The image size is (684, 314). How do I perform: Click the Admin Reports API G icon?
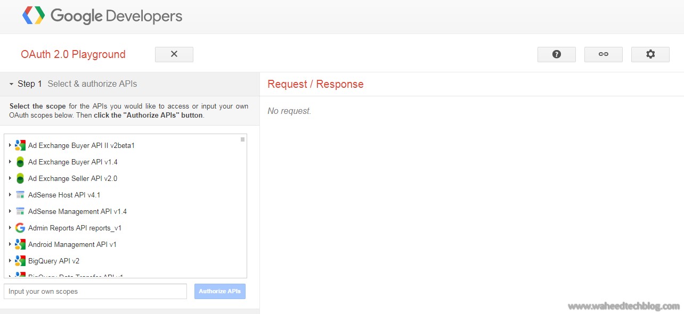(20, 228)
